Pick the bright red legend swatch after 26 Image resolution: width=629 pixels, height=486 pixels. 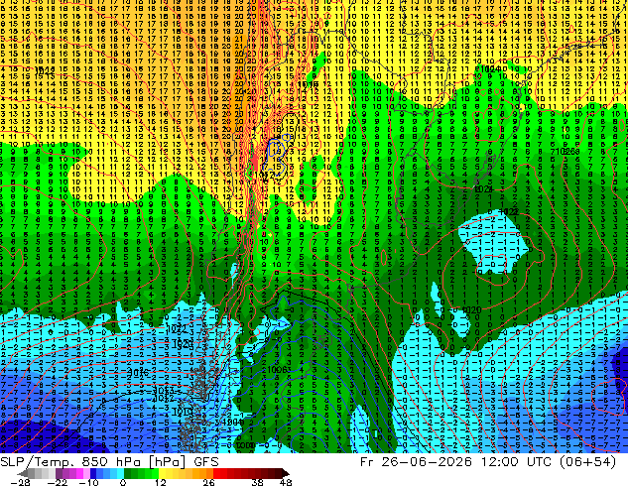[216, 473]
